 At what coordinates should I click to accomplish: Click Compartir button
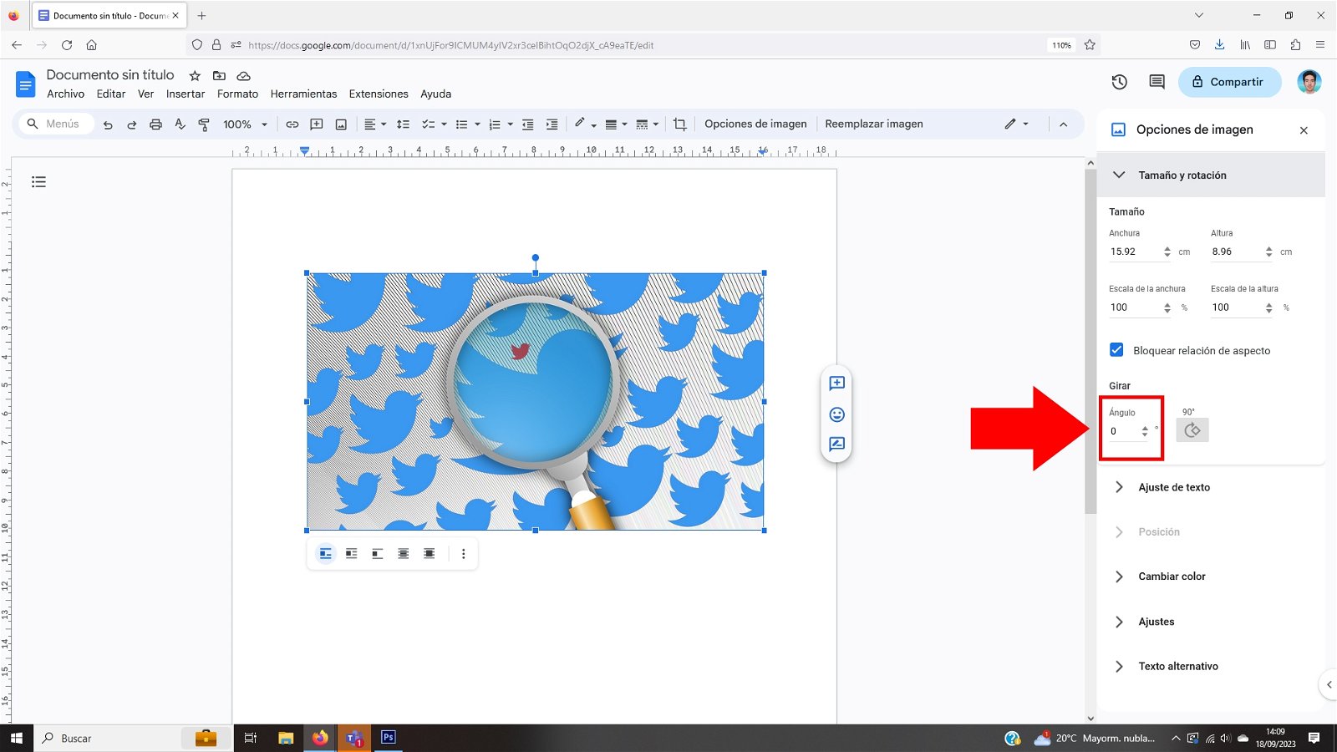(1229, 82)
